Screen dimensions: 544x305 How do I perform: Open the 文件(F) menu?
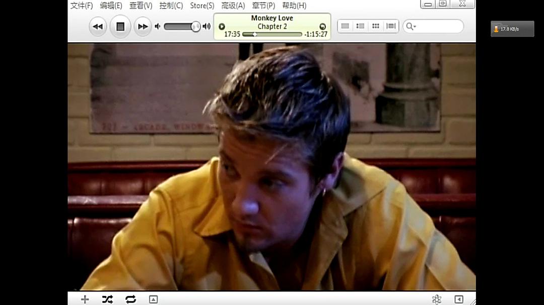pos(82,6)
